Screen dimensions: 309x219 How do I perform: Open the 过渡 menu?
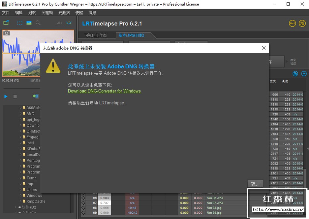(32, 13)
